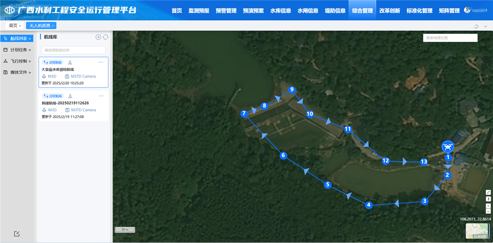The image size is (493, 243).
Task: Switch to the 首页 tab
Action: (x=13, y=25)
